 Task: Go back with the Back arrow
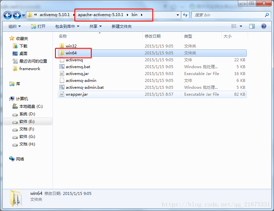tap(8, 15)
